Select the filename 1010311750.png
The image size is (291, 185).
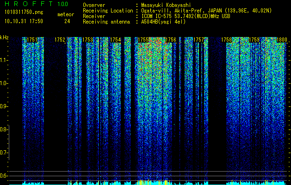click(x=24, y=12)
